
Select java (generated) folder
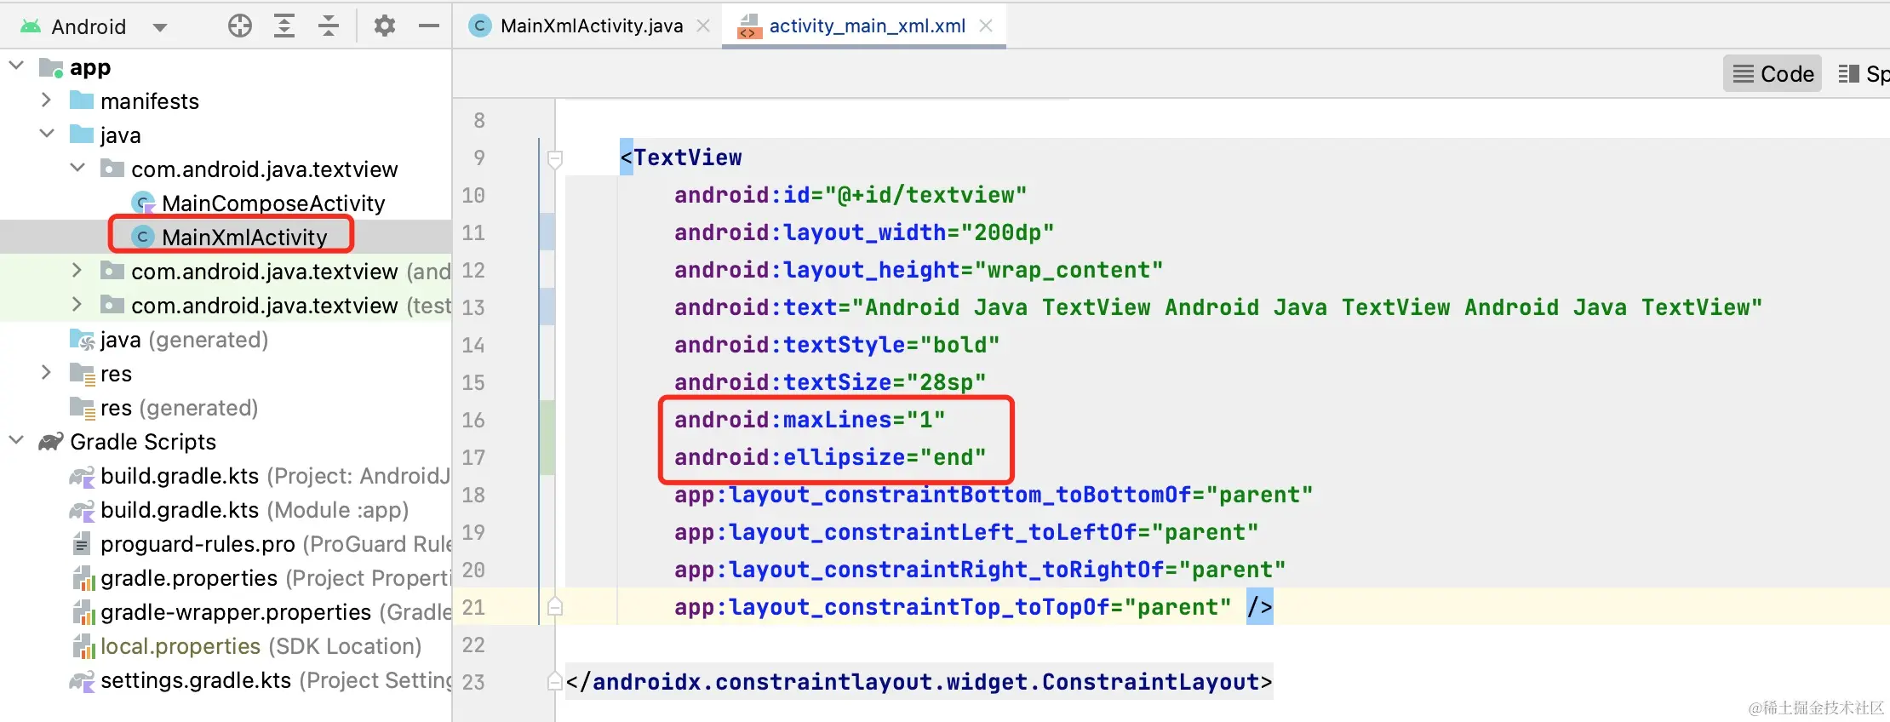pyautogui.click(x=184, y=340)
